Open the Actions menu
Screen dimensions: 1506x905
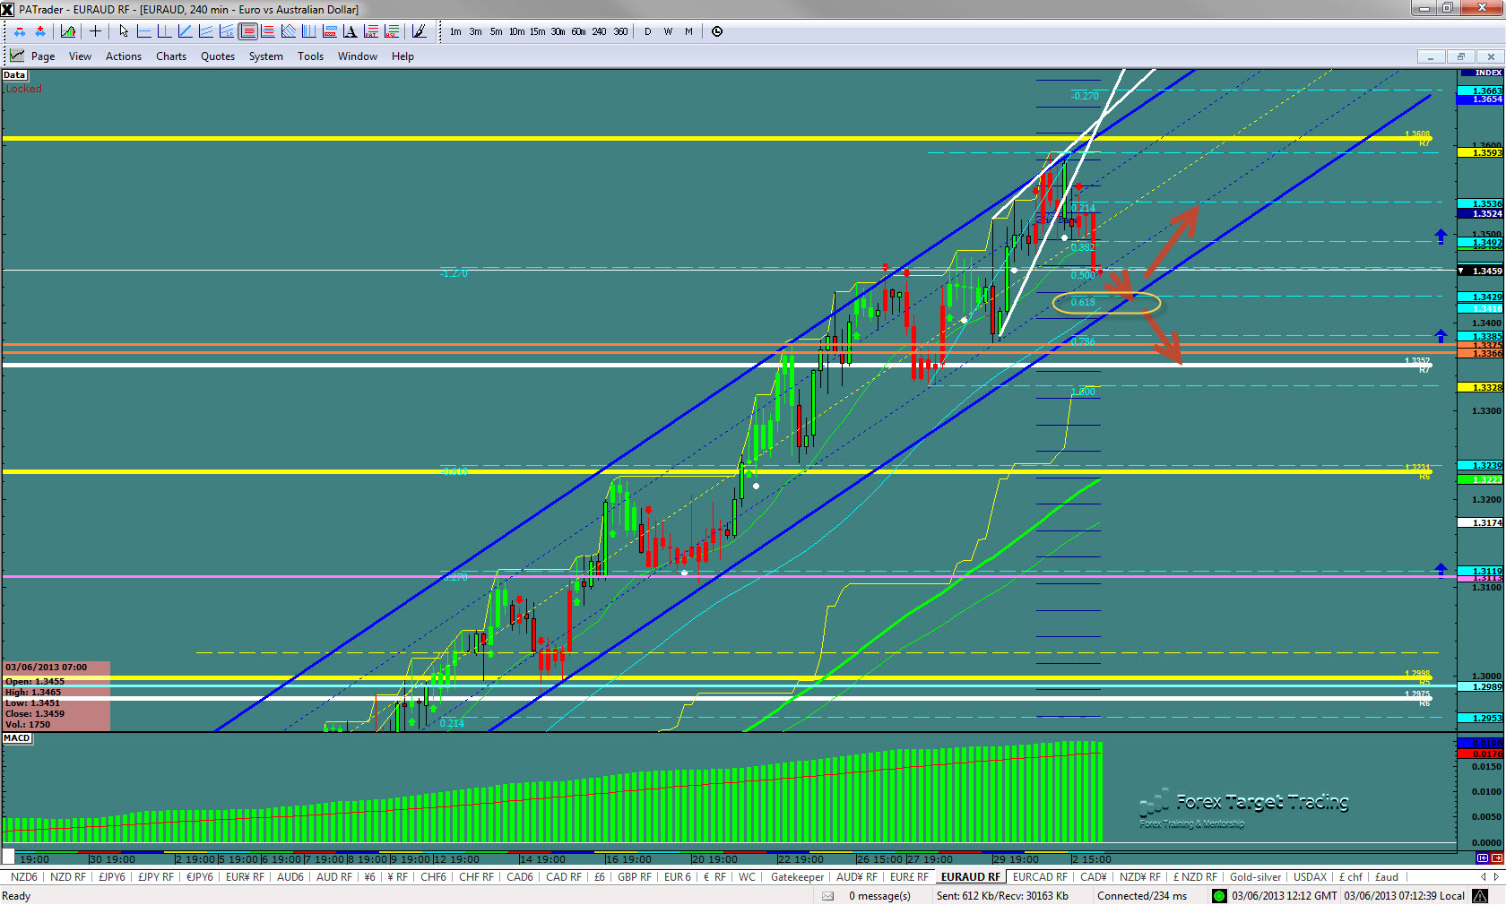(x=124, y=56)
